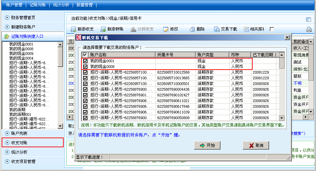Click the account list vertical scrollbar down arrow
Viewport: 316px width, 171px height.
click(x=282, y=118)
